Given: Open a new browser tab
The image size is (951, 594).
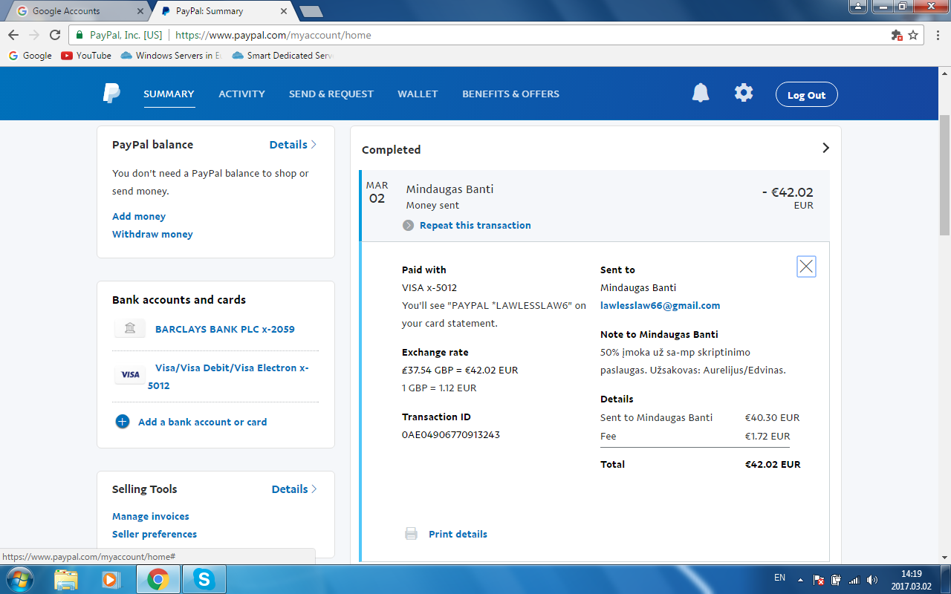Looking at the screenshot, I should pos(311,11).
